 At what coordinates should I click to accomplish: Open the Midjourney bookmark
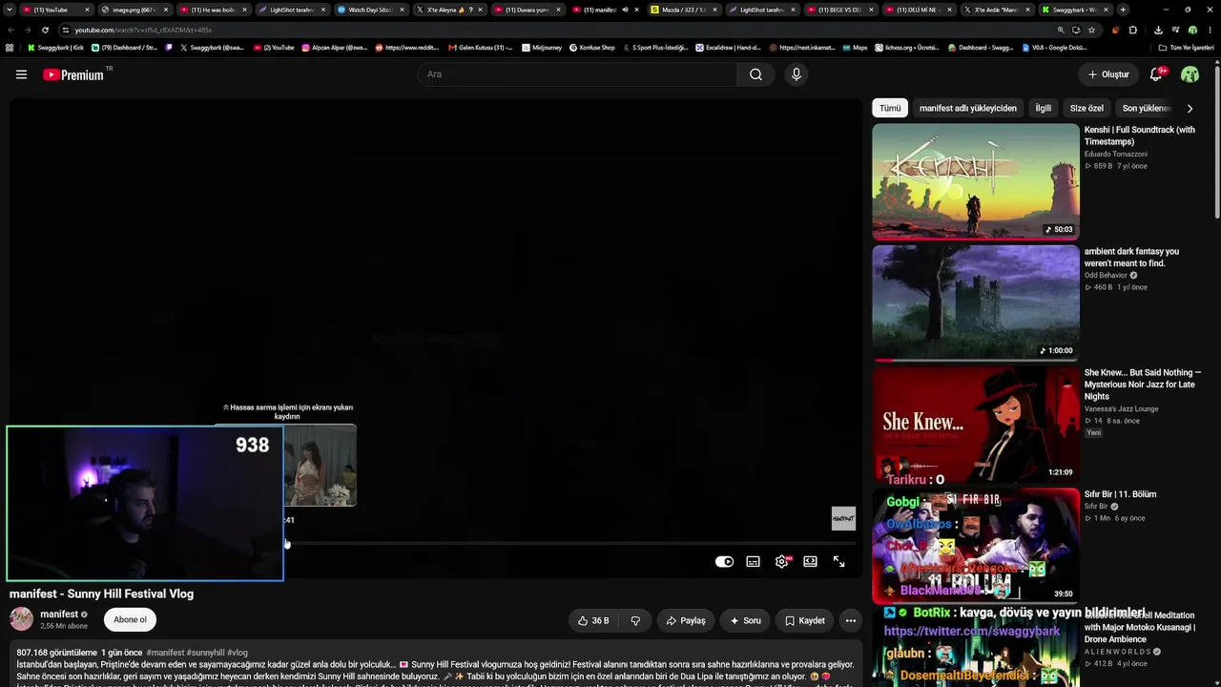pyautogui.click(x=541, y=47)
